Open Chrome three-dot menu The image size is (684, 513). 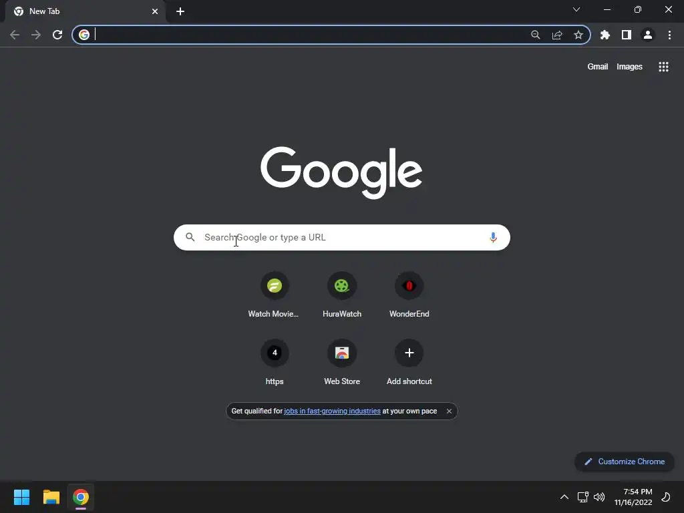tap(669, 35)
